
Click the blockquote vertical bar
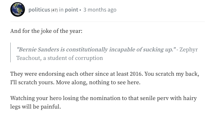point(11,52)
